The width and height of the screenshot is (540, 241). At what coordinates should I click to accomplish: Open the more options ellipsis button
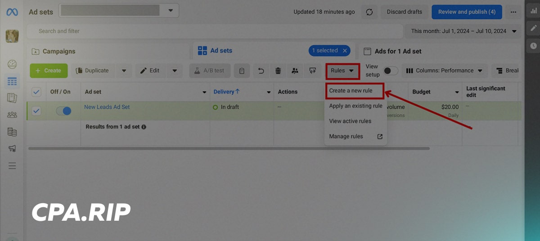(513, 12)
